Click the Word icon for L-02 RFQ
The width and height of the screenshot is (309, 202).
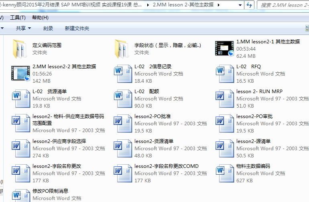[225, 73]
